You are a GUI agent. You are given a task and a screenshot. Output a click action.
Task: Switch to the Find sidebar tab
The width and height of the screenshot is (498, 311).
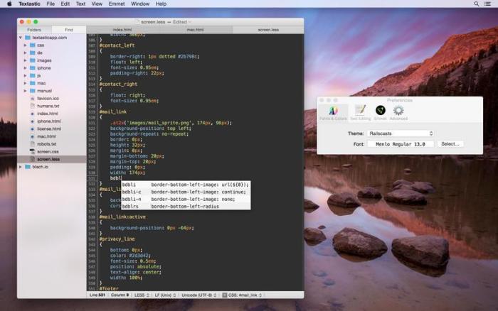click(x=68, y=30)
